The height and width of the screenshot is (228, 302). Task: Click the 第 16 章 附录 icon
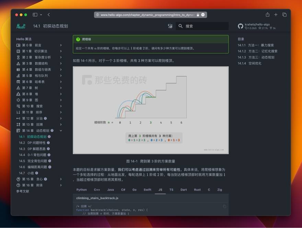tap(18, 185)
